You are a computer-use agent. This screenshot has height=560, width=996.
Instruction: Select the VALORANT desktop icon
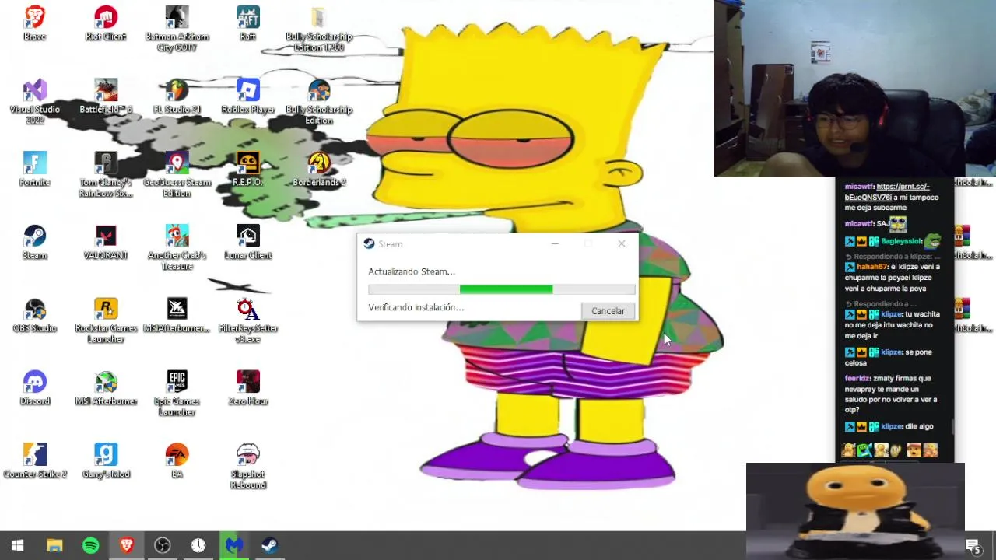[x=106, y=243]
